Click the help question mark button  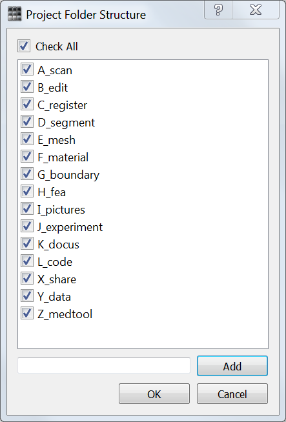pos(218,10)
